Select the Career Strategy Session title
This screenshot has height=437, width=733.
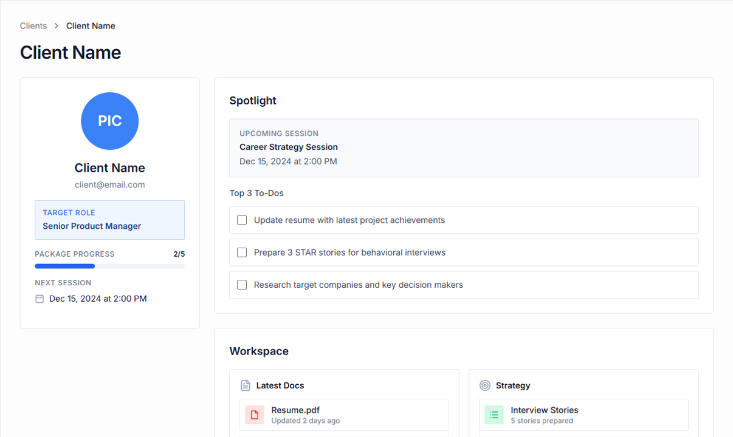coord(288,146)
